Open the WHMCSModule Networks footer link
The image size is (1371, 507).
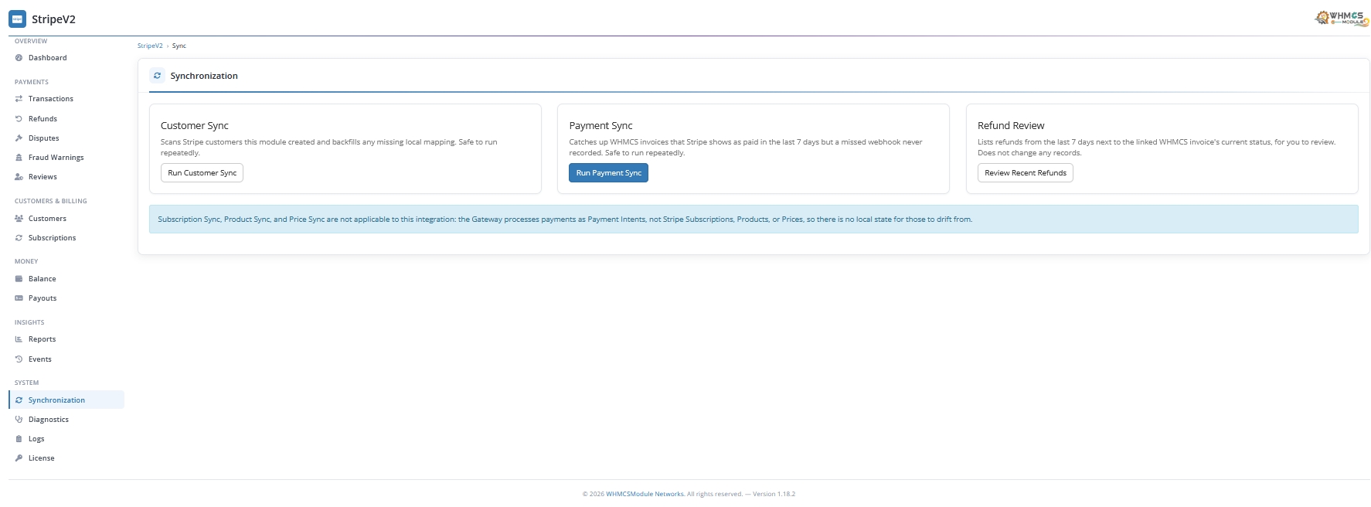pyautogui.click(x=645, y=494)
